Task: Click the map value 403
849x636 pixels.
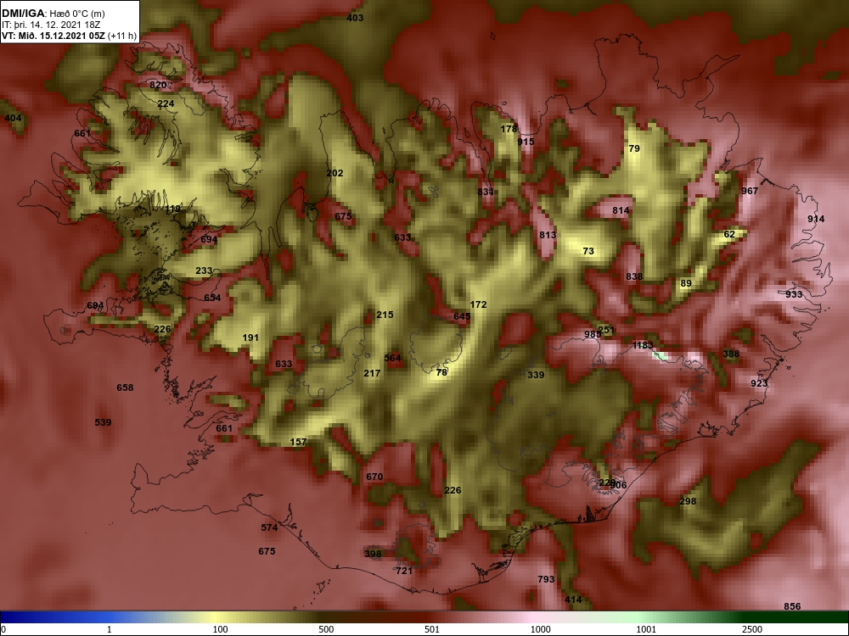Action: (355, 18)
